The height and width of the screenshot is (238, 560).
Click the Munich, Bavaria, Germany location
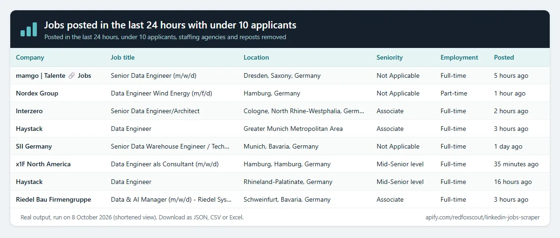click(x=281, y=146)
